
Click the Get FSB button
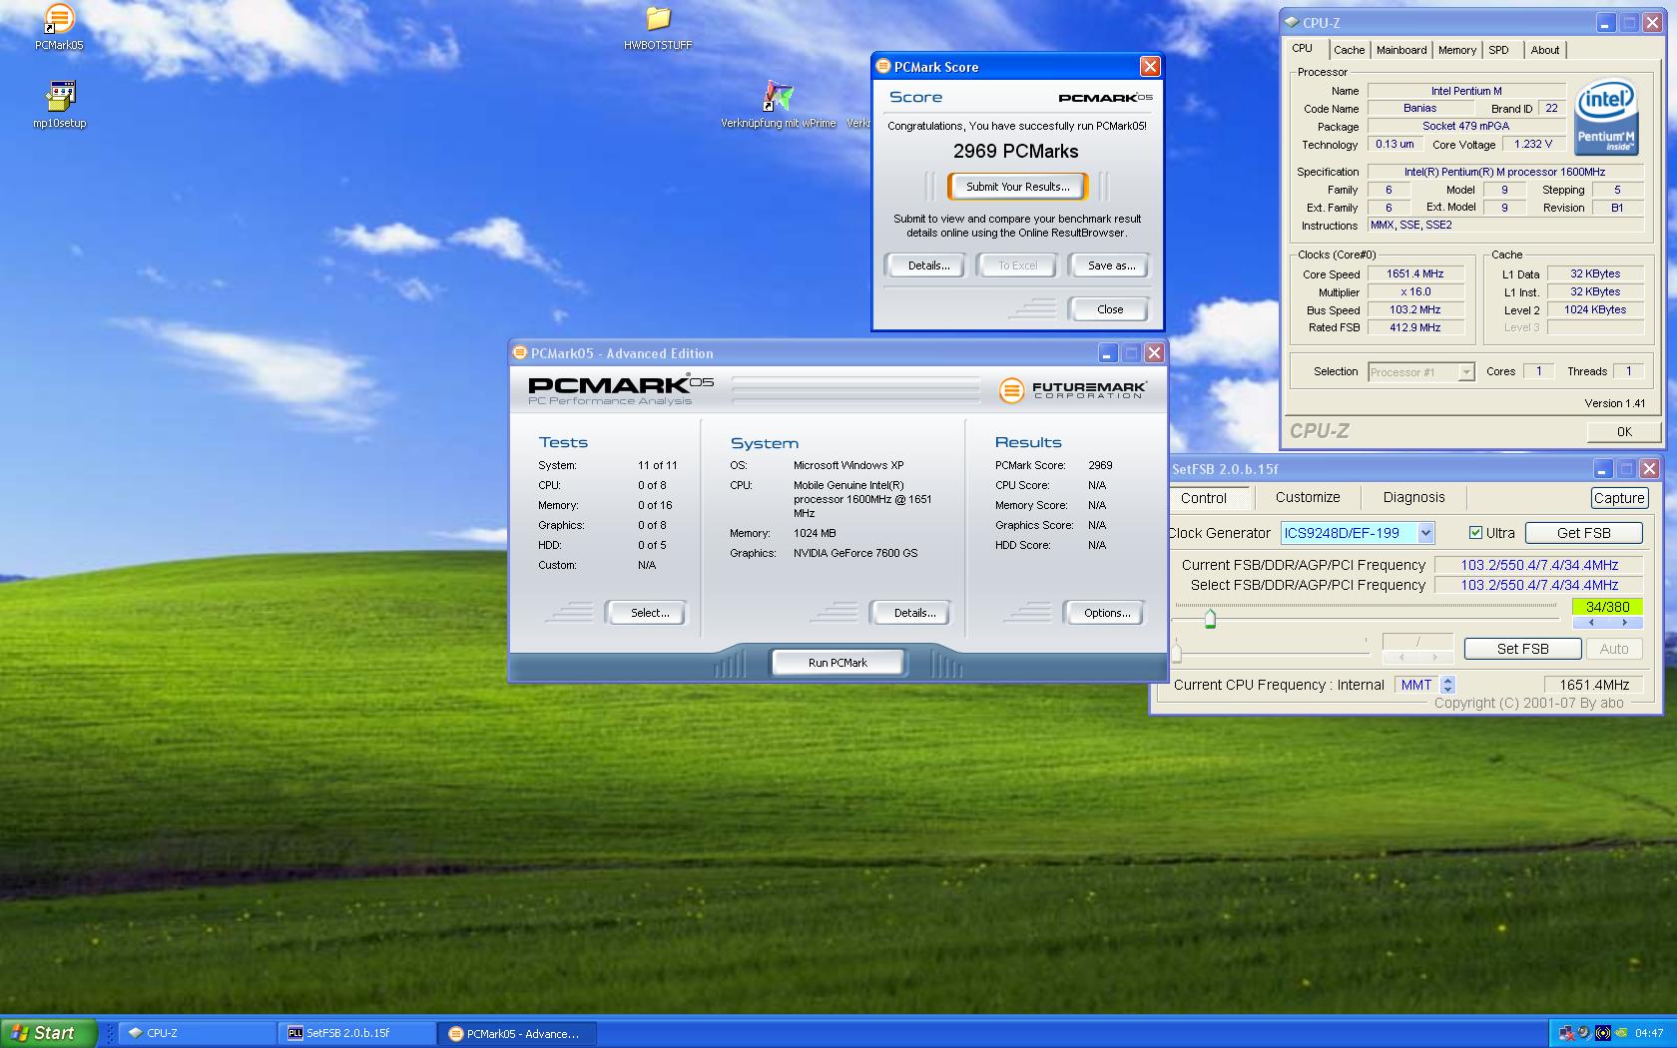pyautogui.click(x=1583, y=533)
